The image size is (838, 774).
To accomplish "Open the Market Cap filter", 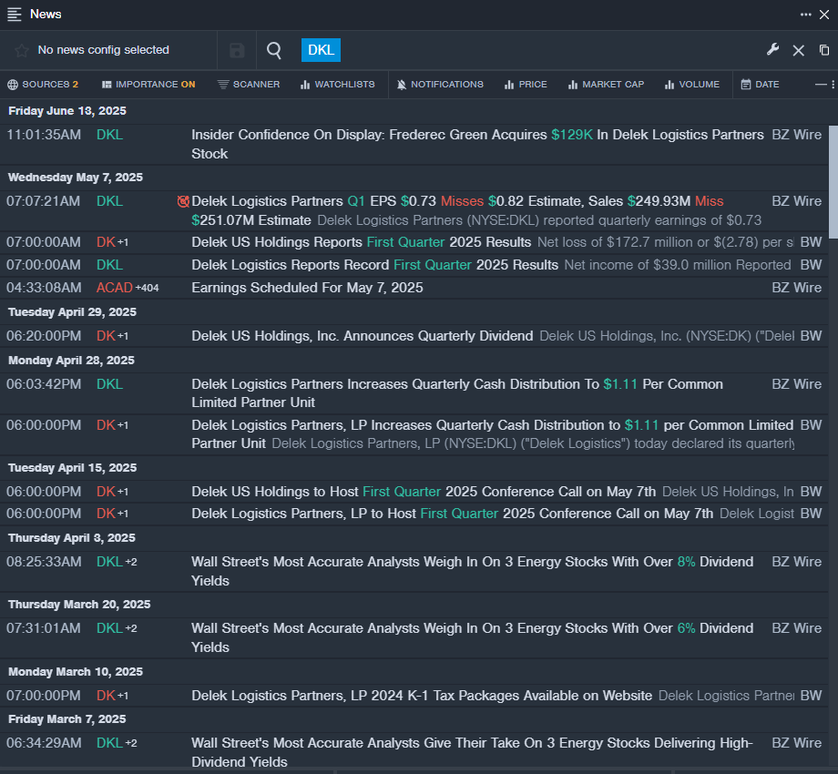I will click(606, 85).
